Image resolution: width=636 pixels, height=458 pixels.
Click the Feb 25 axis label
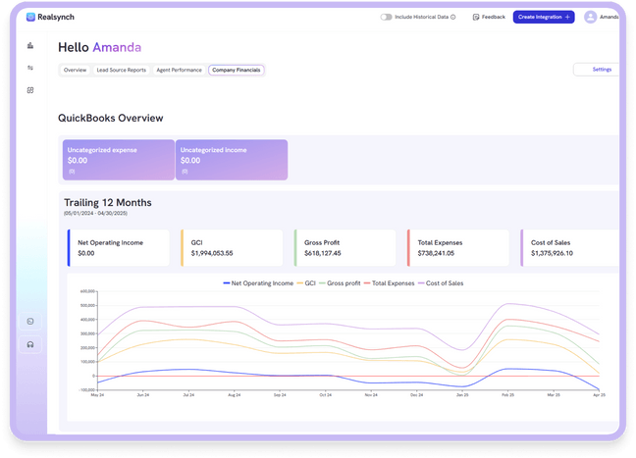(x=507, y=395)
